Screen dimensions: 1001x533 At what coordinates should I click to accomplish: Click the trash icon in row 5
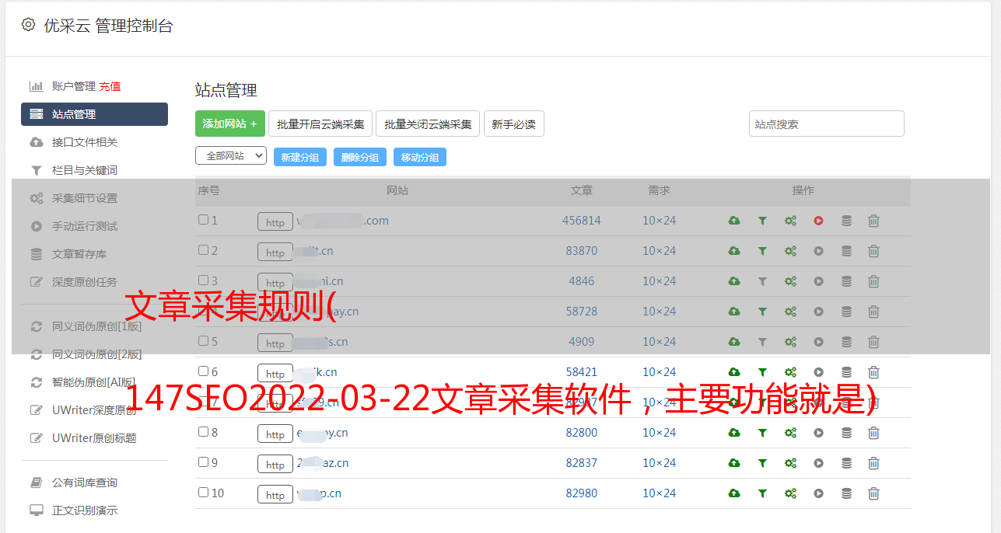point(873,342)
